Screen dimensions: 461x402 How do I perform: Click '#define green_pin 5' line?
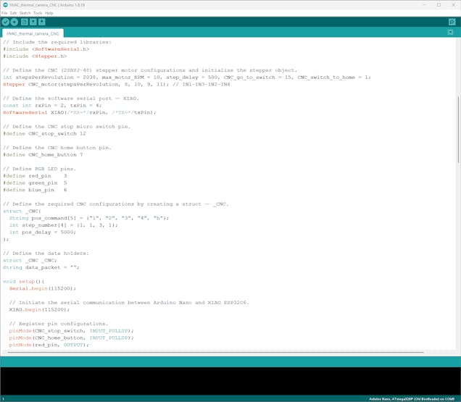[35, 183]
